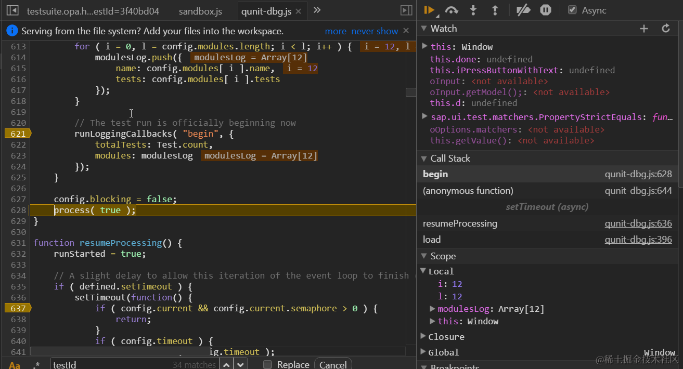The width and height of the screenshot is (683, 369).
Task: Deactivate all breakpoints
Action: click(x=523, y=10)
